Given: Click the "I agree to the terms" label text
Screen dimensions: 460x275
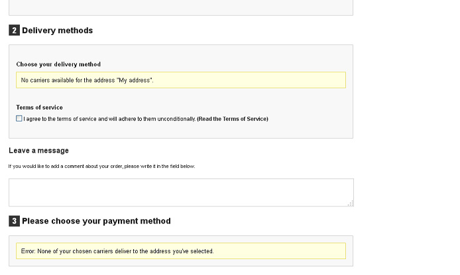Looking at the screenshot, I should [x=80, y=119].
